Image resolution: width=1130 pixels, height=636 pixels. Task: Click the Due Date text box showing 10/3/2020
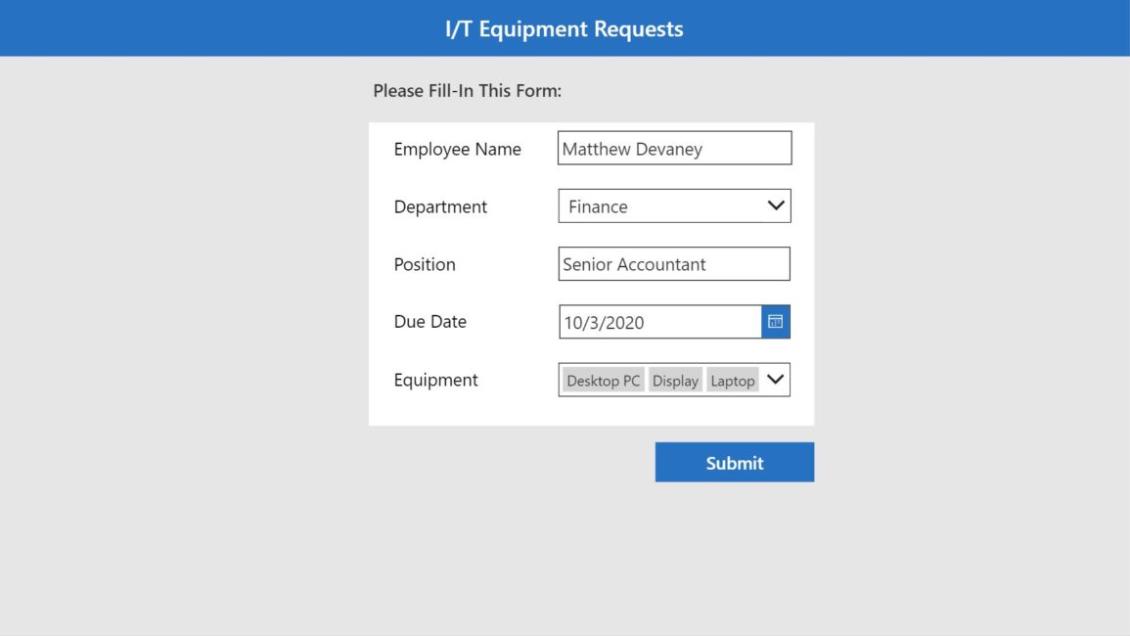(x=655, y=321)
